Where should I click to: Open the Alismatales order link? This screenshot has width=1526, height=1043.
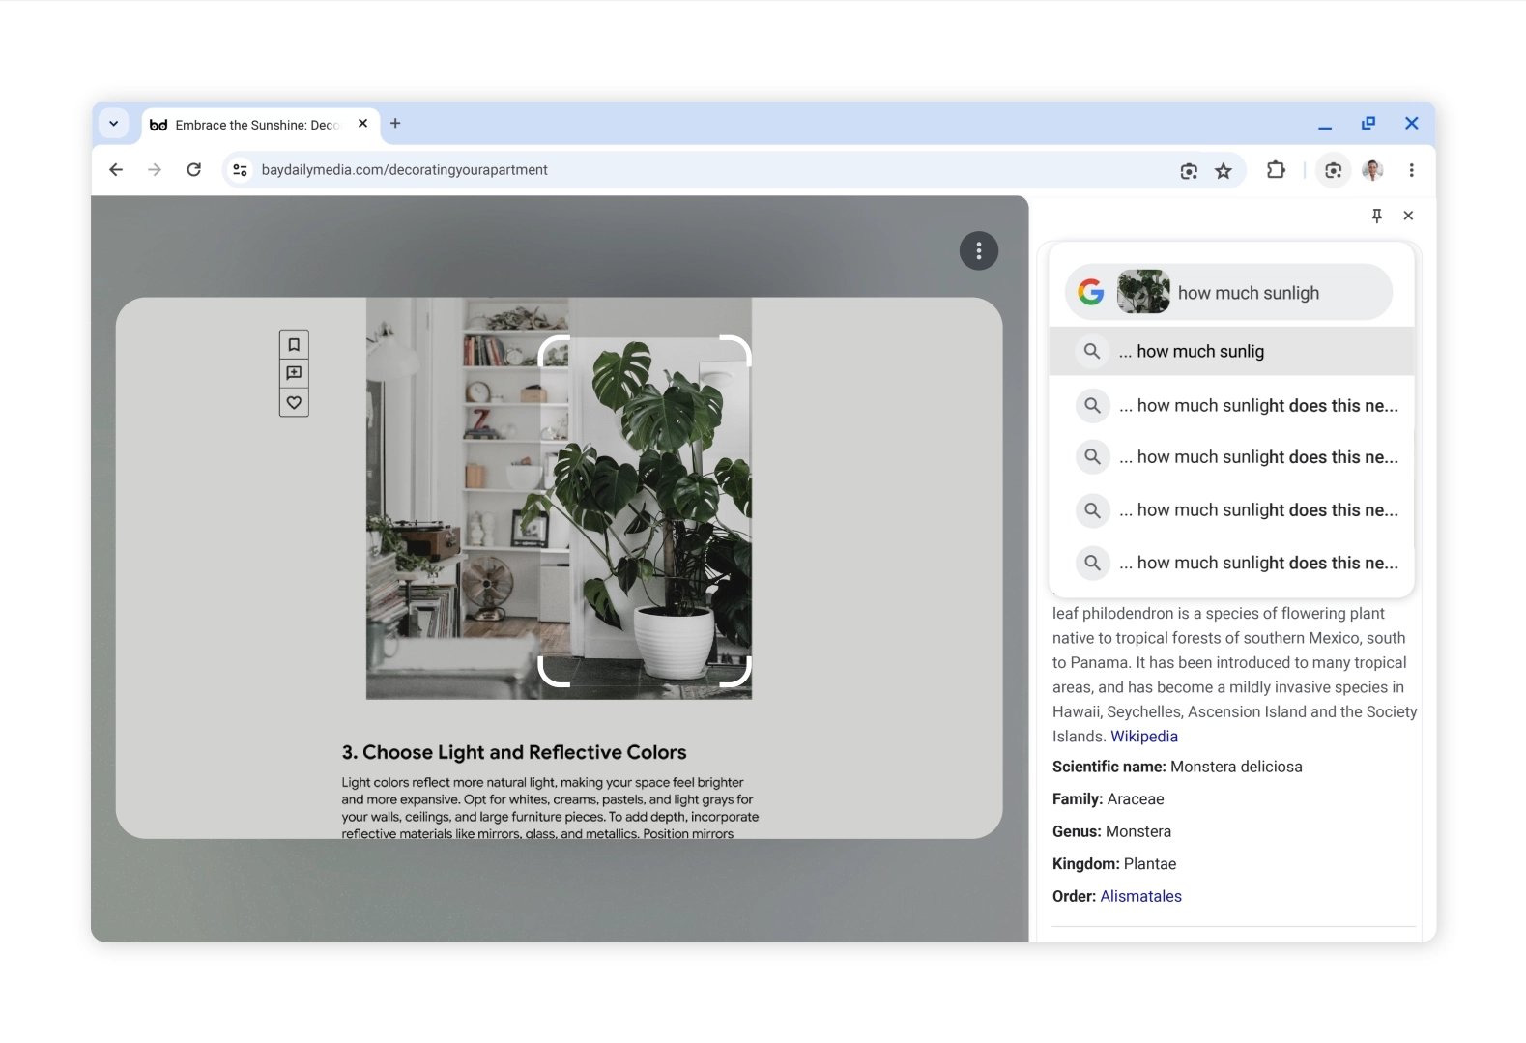click(1140, 897)
